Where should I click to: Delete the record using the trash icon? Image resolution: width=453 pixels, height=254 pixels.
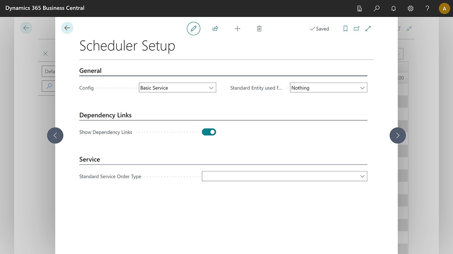pos(259,28)
